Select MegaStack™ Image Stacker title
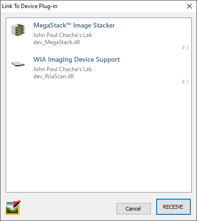 74,25
